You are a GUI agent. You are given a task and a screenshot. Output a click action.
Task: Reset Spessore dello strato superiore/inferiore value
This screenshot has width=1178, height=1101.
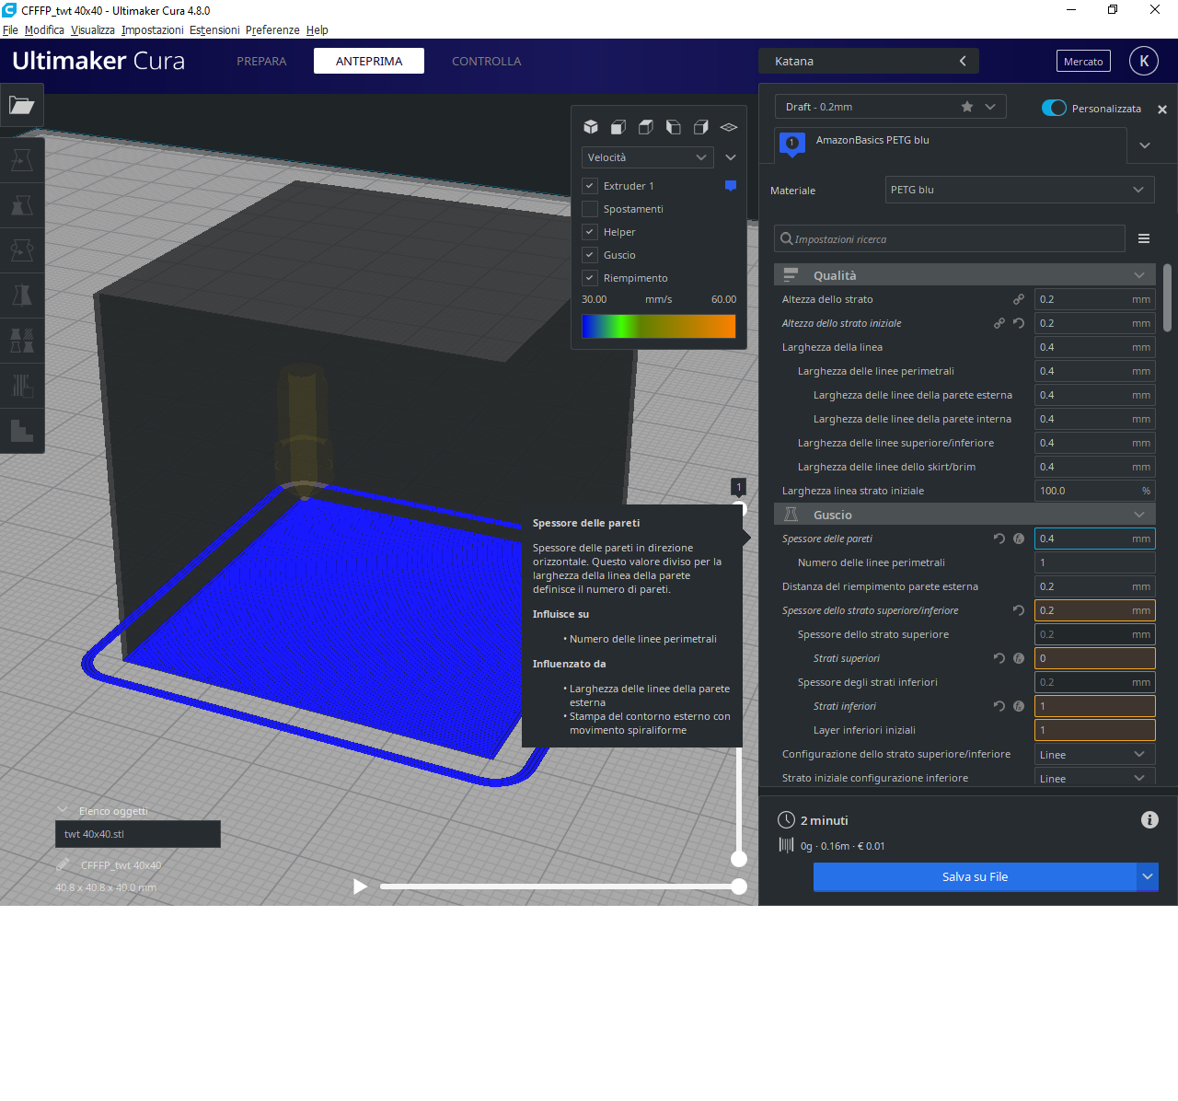point(1019,610)
